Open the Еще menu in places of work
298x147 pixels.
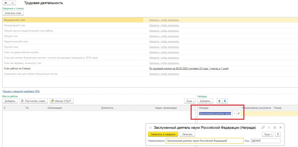click(190, 101)
